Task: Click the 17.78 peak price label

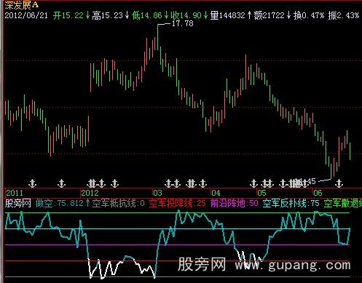Action: tap(183, 23)
